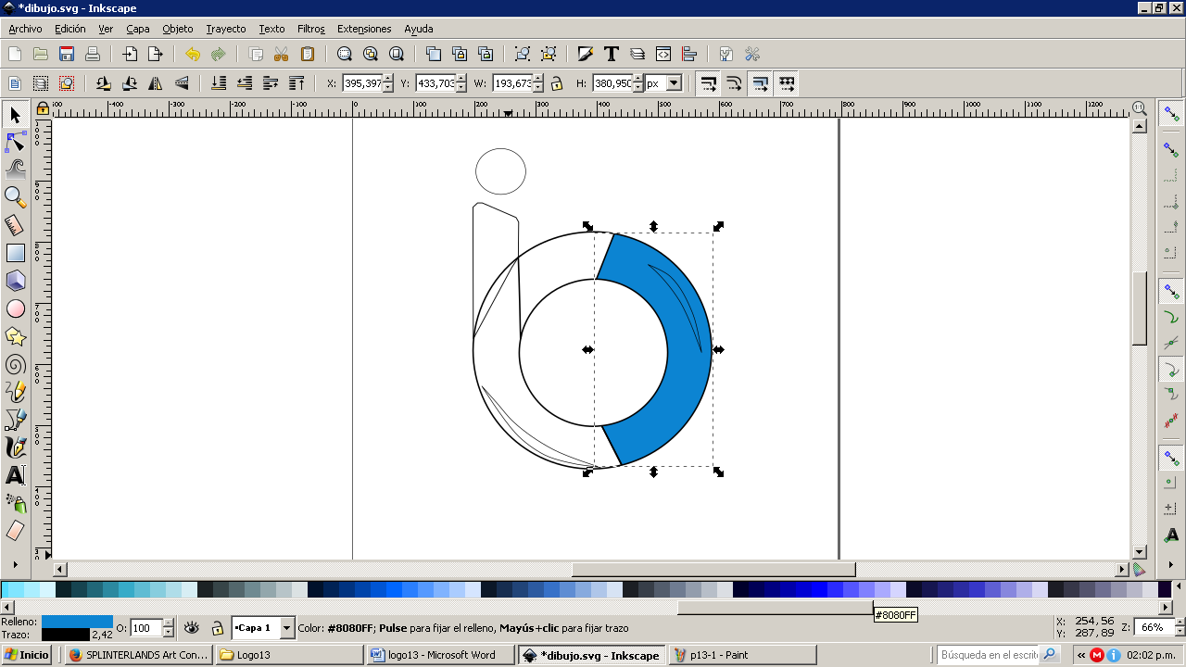Screen dimensions: 1186x667
Task: Click the blue Relleno fill swatch
Action: (x=77, y=622)
